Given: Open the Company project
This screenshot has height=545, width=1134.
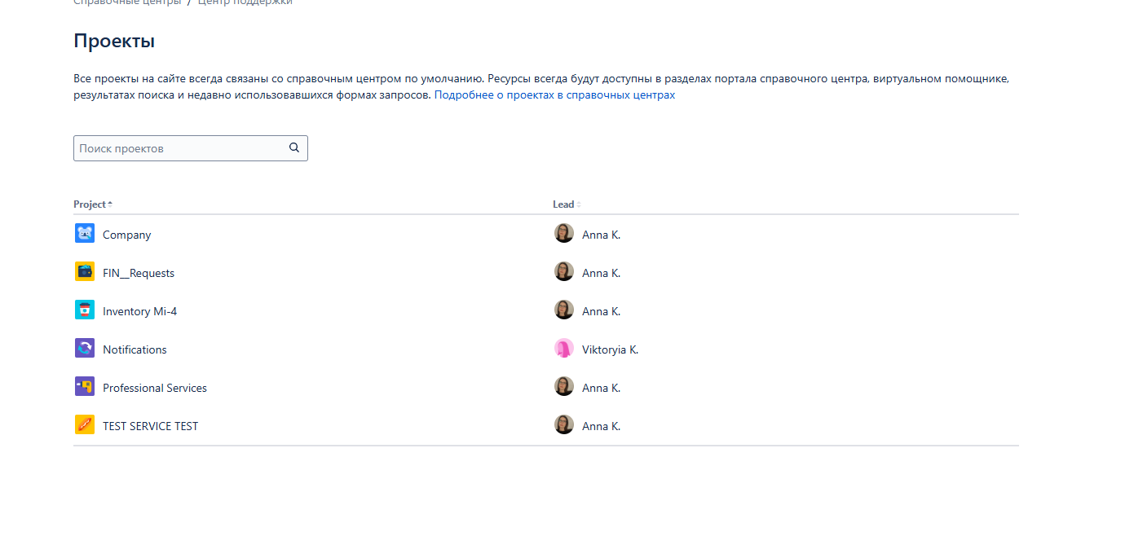Looking at the screenshot, I should (x=127, y=235).
